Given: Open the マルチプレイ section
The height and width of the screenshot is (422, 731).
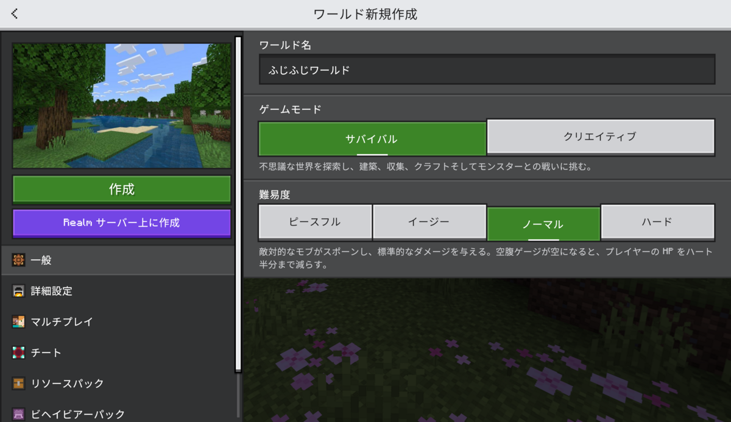Looking at the screenshot, I should pyautogui.click(x=118, y=321).
